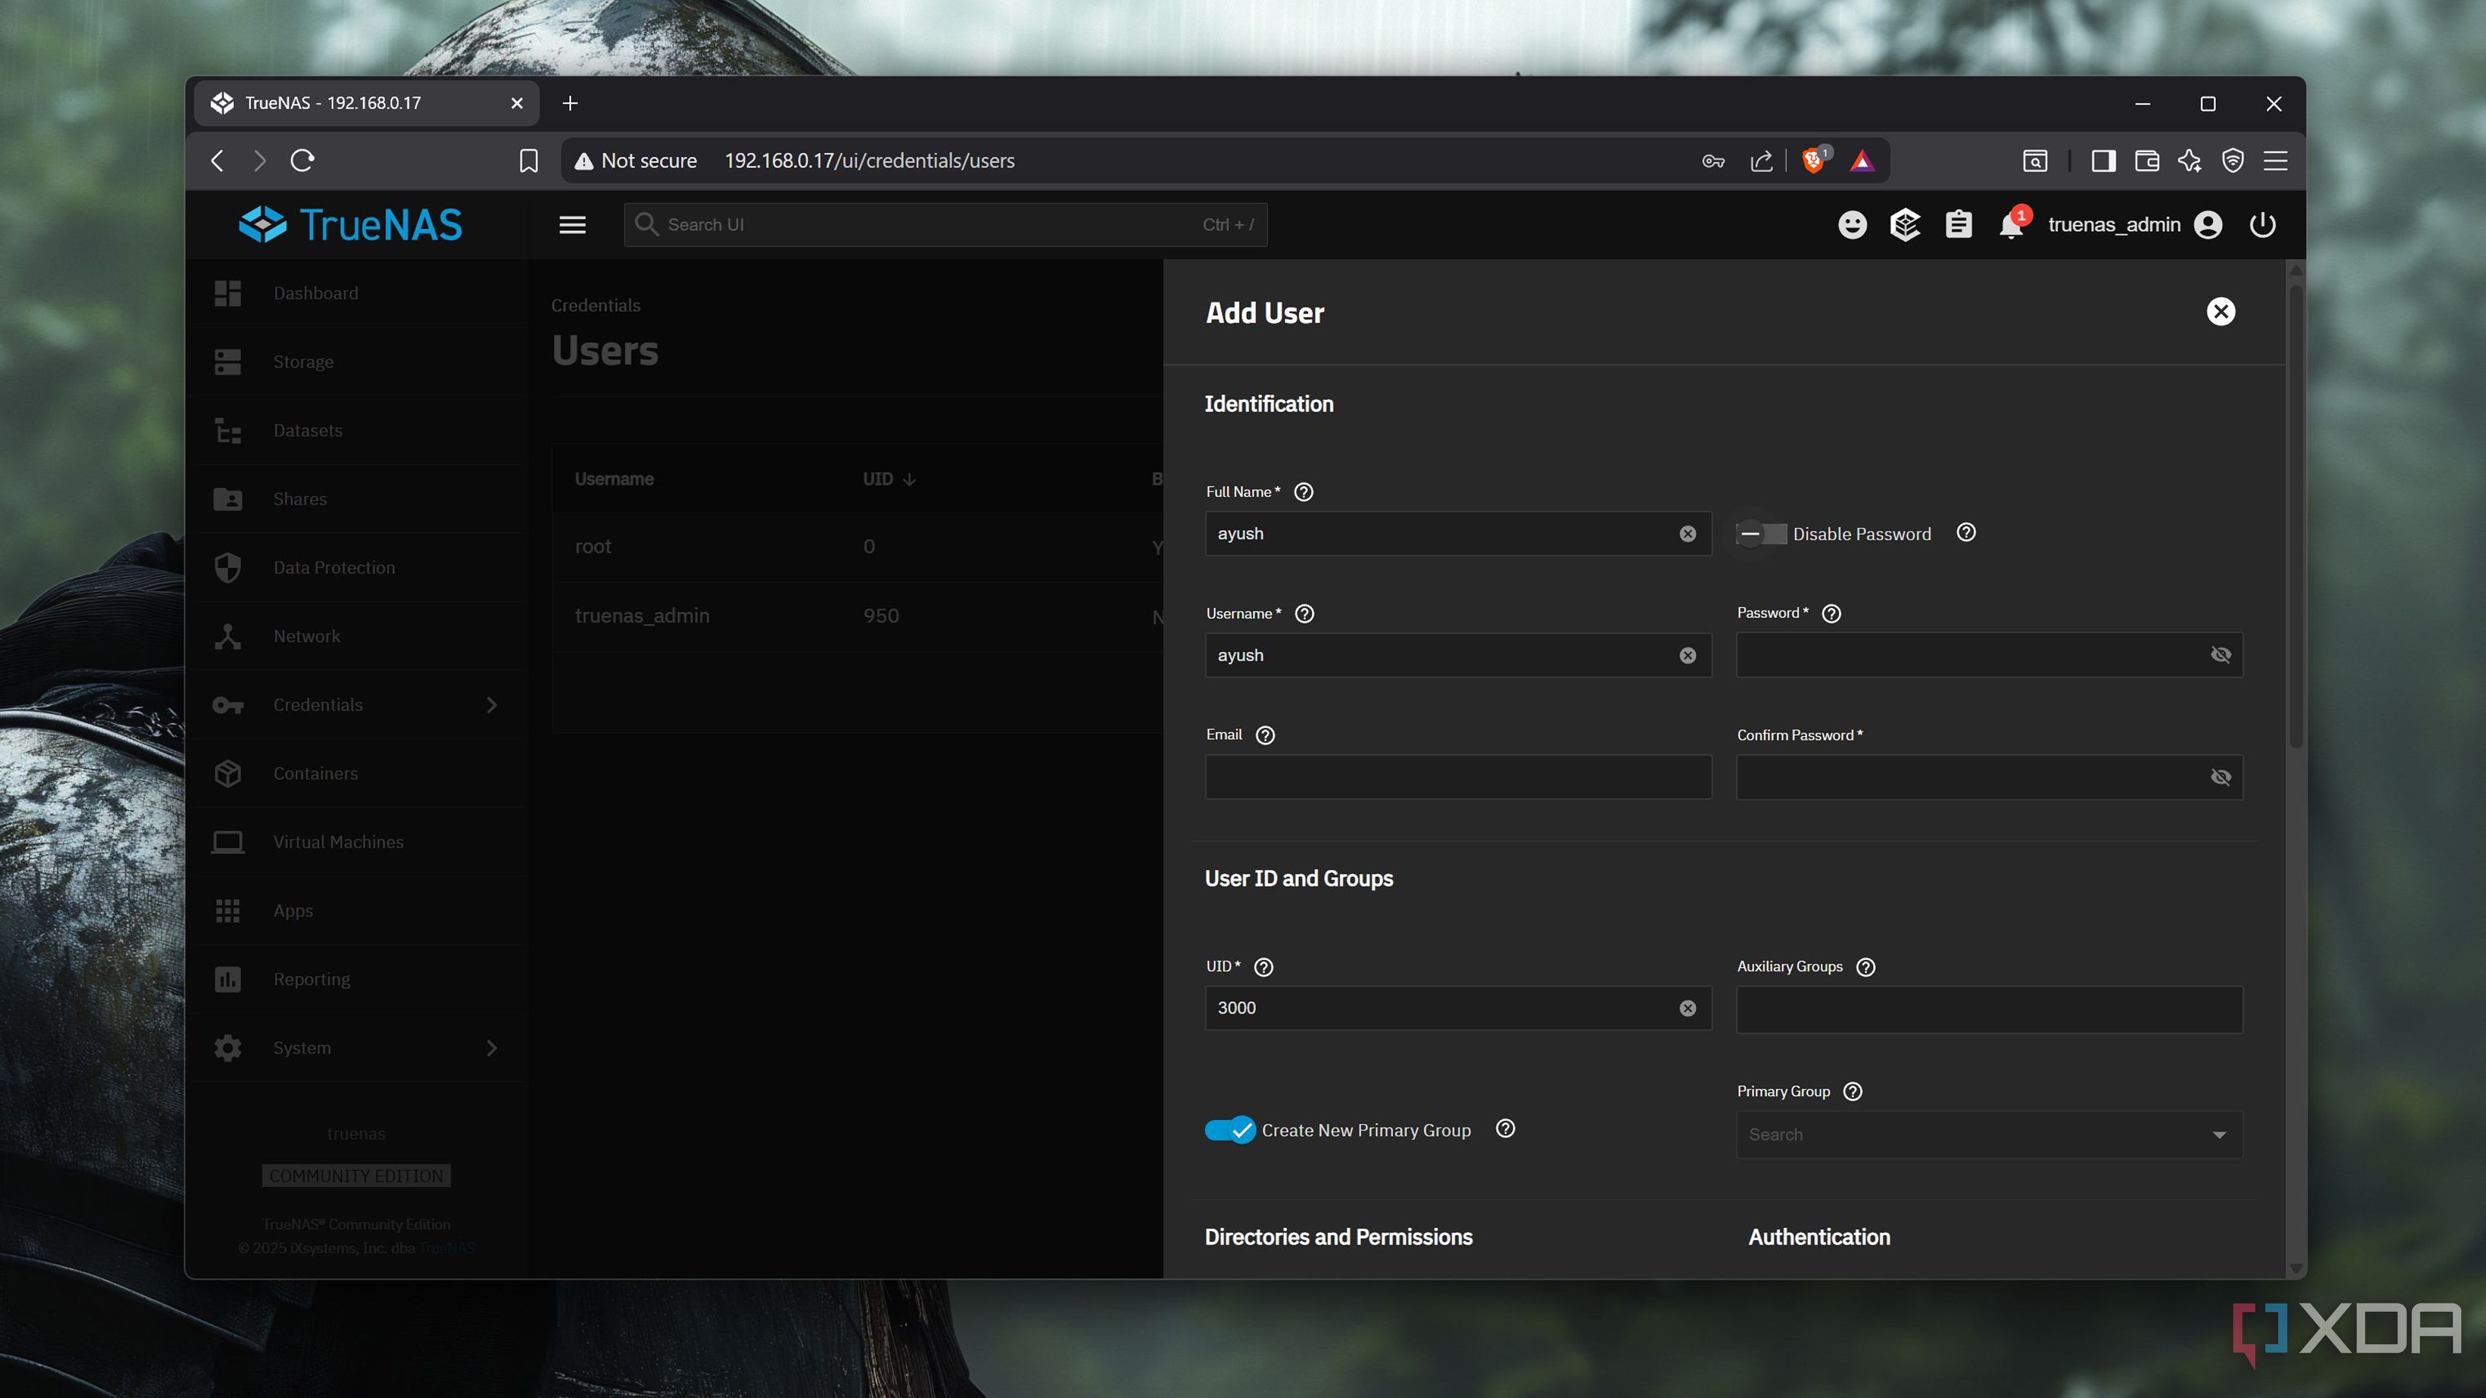The width and height of the screenshot is (2486, 1398).
Task: Show help for Email field
Action: (x=1265, y=735)
